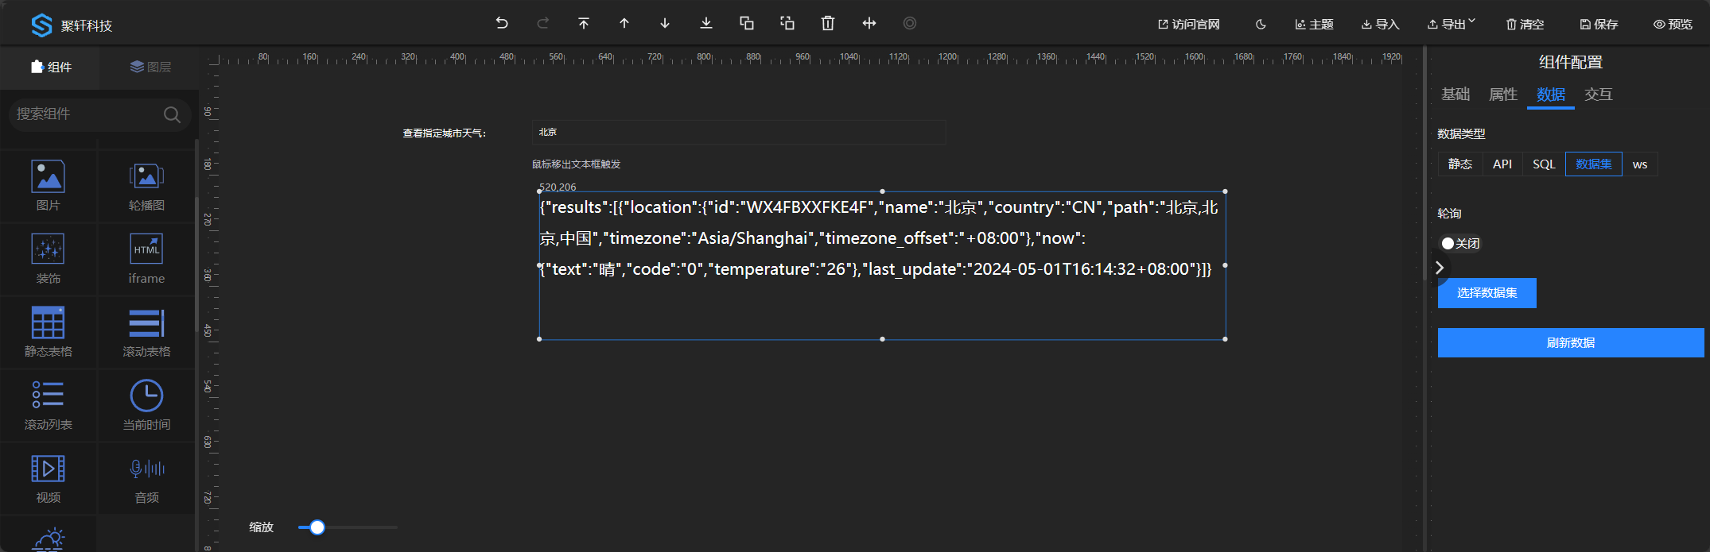Select the 滚动列表 scrolling list component
Image resolution: width=1710 pixels, height=552 pixels.
click(49, 404)
